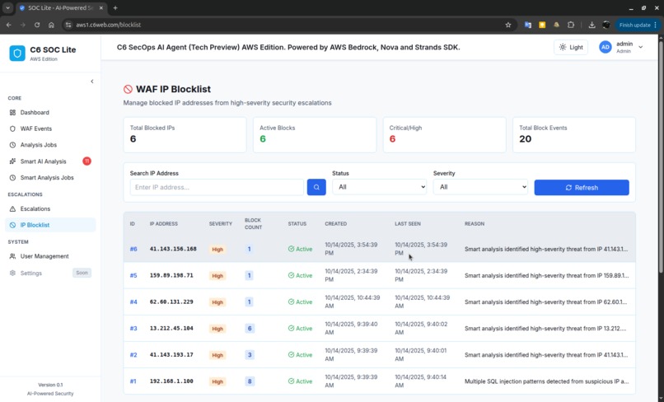Click the block count 3 badge for 41.143.193.17
The height and width of the screenshot is (402, 664).
pyautogui.click(x=250, y=355)
